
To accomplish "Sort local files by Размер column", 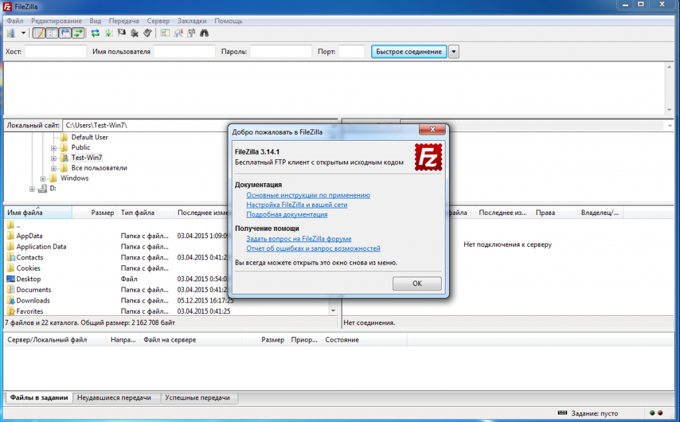I will pos(94,213).
